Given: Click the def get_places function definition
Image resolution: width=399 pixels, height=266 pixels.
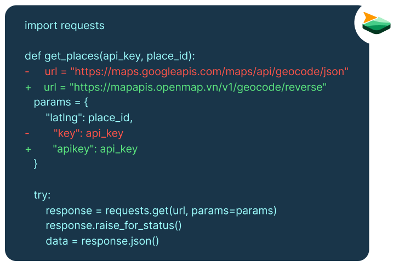Looking at the screenshot, I should 110,56.
